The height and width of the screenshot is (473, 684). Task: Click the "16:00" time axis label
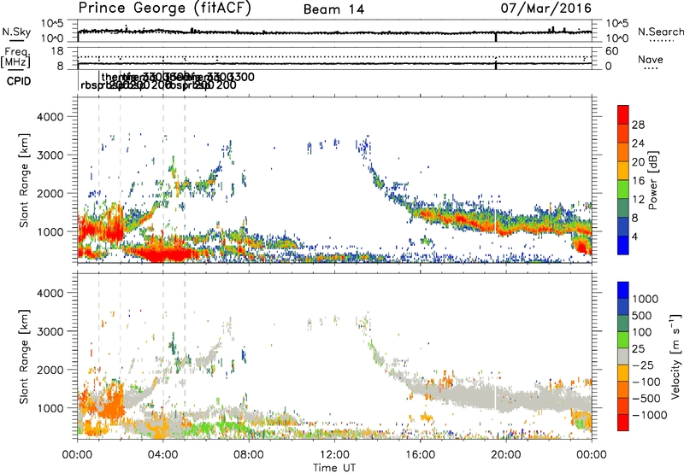coord(420,455)
